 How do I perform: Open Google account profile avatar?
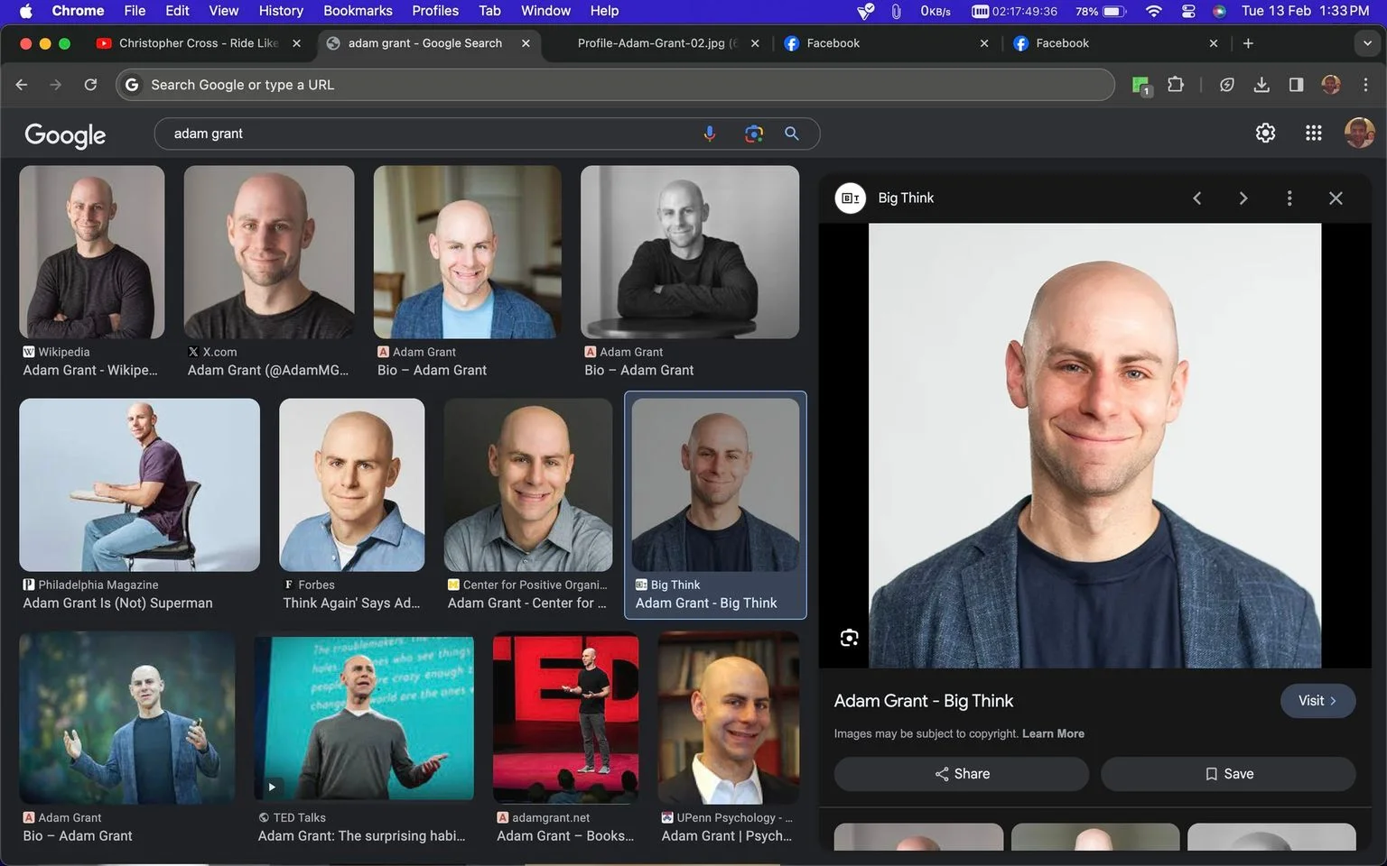(1359, 134)
